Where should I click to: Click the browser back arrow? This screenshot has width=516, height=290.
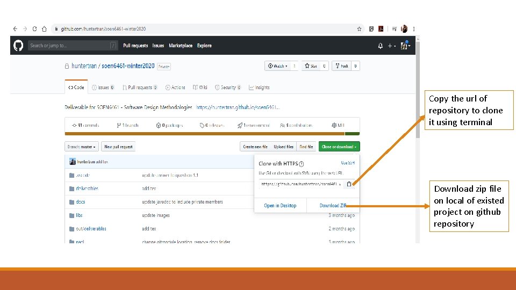pyautogui.click(x=15, y=29)
